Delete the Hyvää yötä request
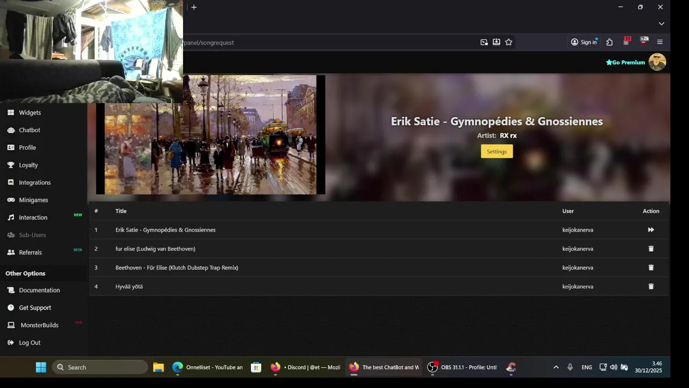 click(651, 286)
